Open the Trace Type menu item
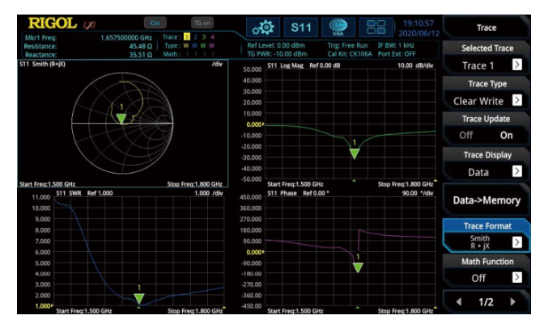Viewport: 544px width, 328px height. 486,93
